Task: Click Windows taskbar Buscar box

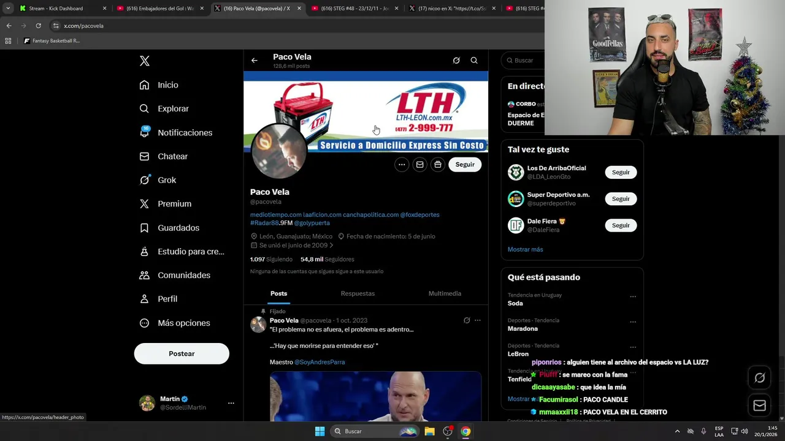Action: click(x=374, y=431)
